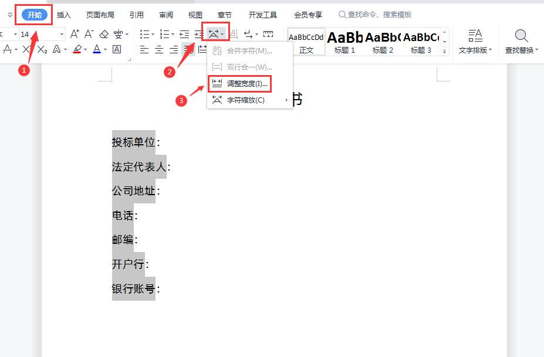Click the 查找命令、搜索模板 search box
This screenshot has height=357, width=544.
[x=376, y=15]
